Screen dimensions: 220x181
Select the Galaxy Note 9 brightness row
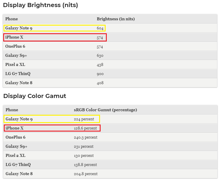click(110, 28)
